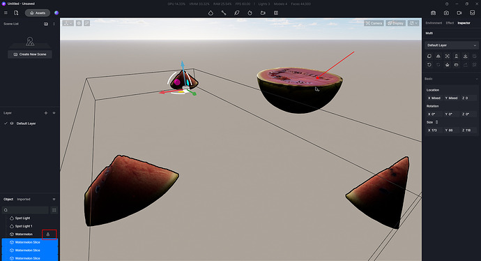Select the water drop tool in top toolbar
481x261 pixels.
tap(211, 13)
